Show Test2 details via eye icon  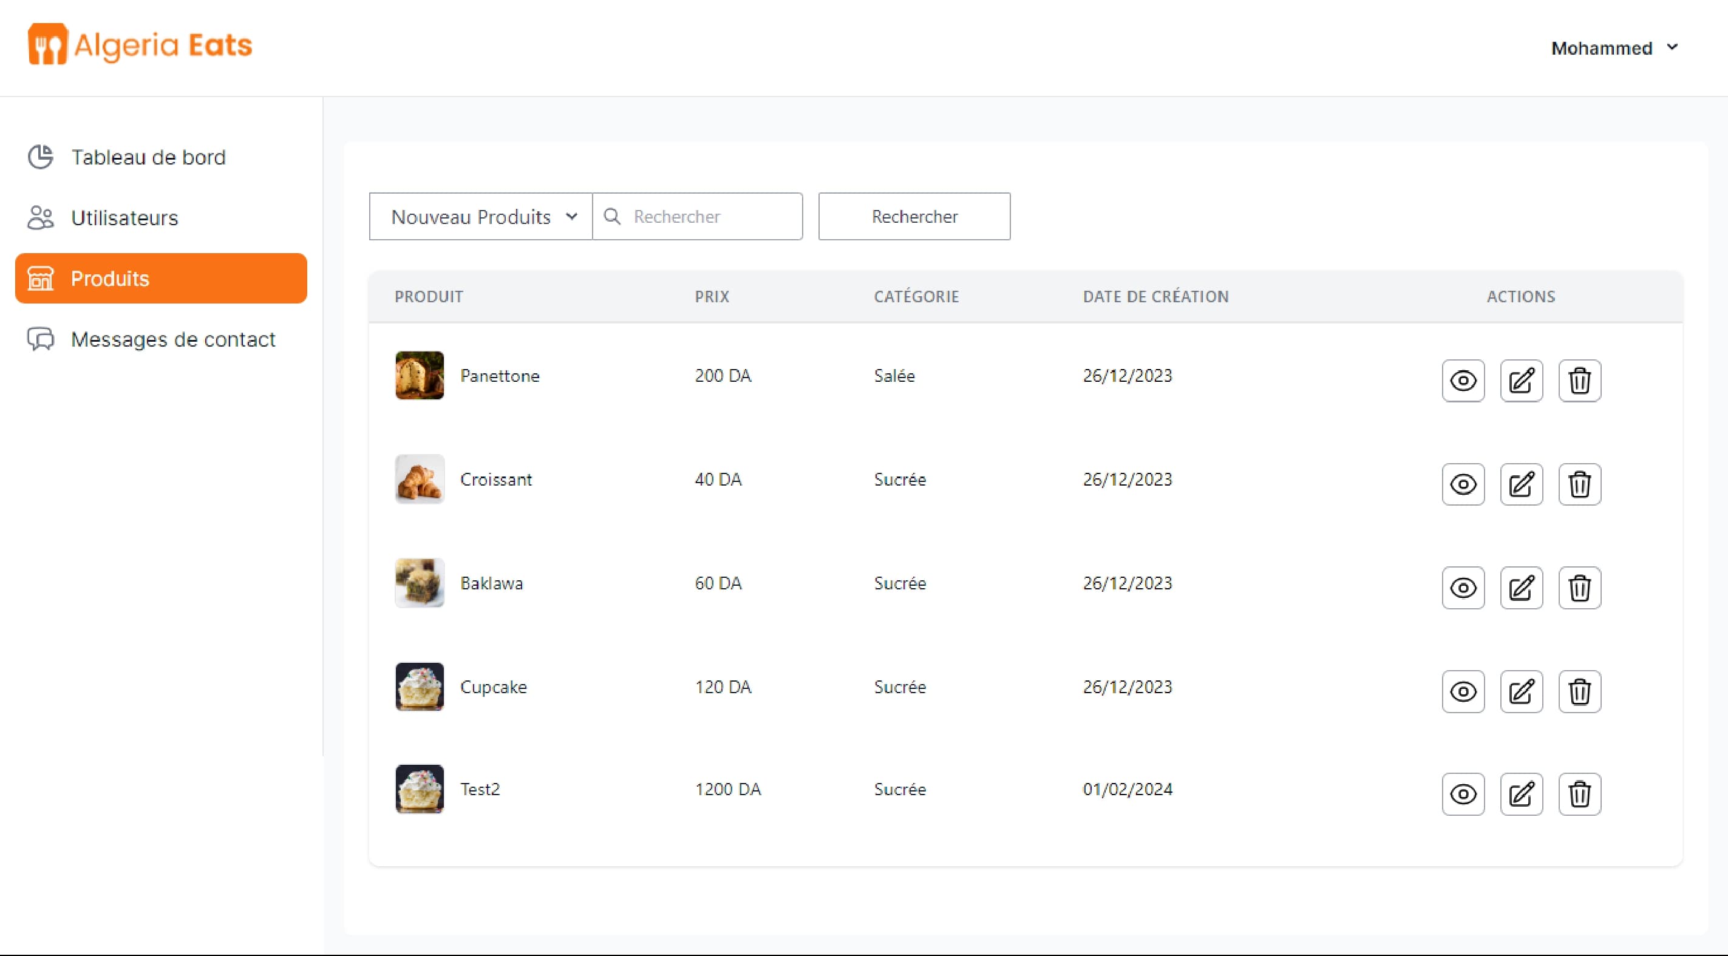tap(1463, 795)
